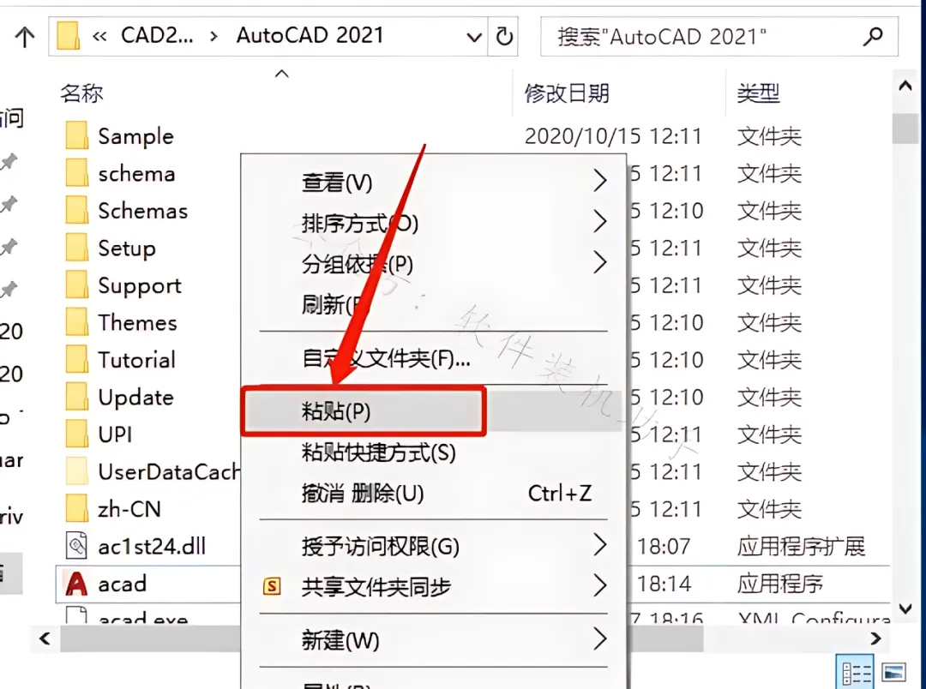
Task: Expand the 授予访问权限(G) submenu arrow
Action: (599, 545)
